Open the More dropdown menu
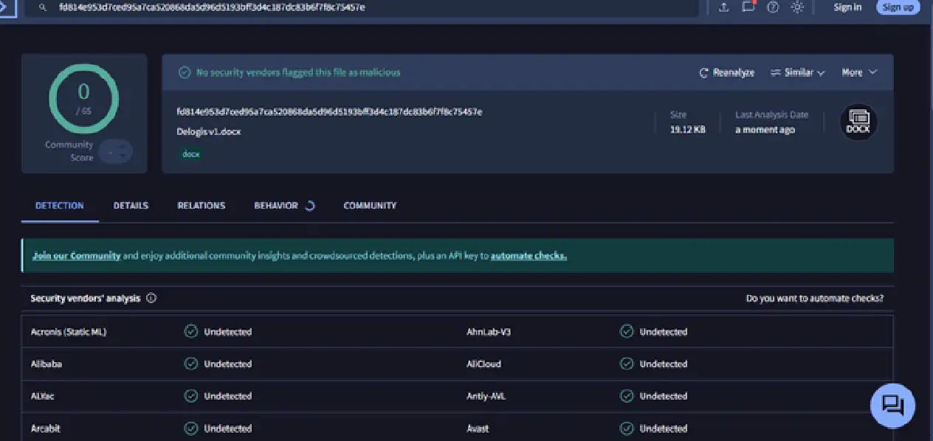933x441 pixels. point(859,72)
